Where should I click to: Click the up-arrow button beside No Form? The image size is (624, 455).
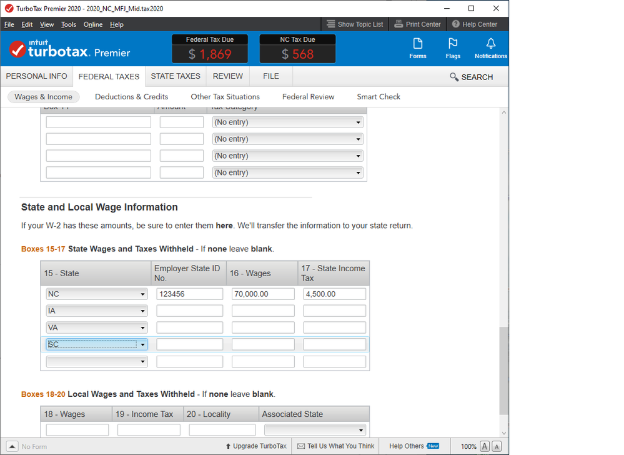pos(12,446)
